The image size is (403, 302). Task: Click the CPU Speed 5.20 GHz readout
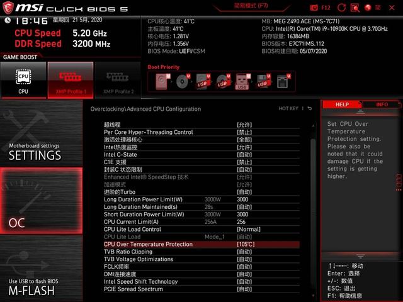point(60,33)
